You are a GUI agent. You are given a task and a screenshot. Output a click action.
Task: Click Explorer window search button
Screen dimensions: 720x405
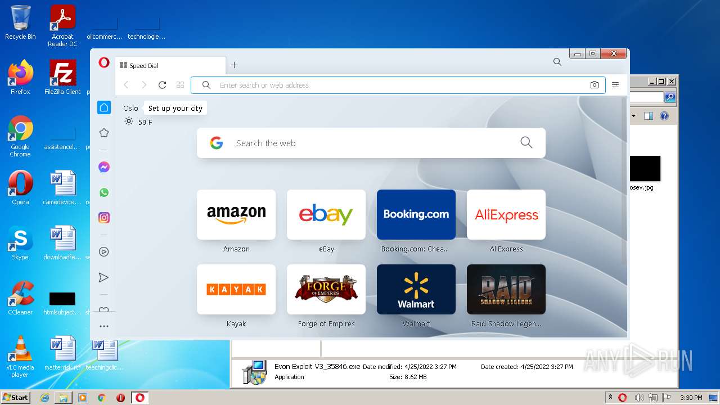coord(670,97)
